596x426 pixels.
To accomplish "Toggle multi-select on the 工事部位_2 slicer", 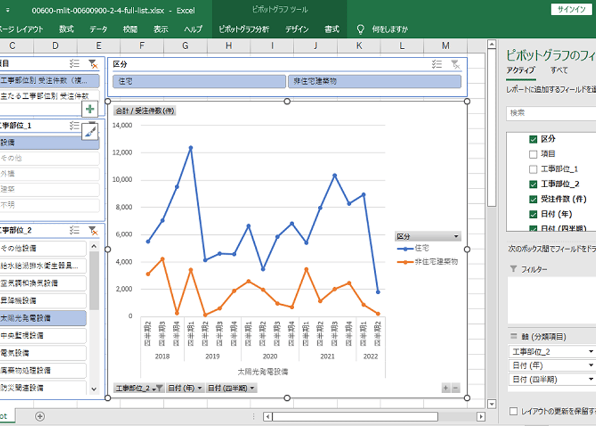I will click(x=74, y=230).
